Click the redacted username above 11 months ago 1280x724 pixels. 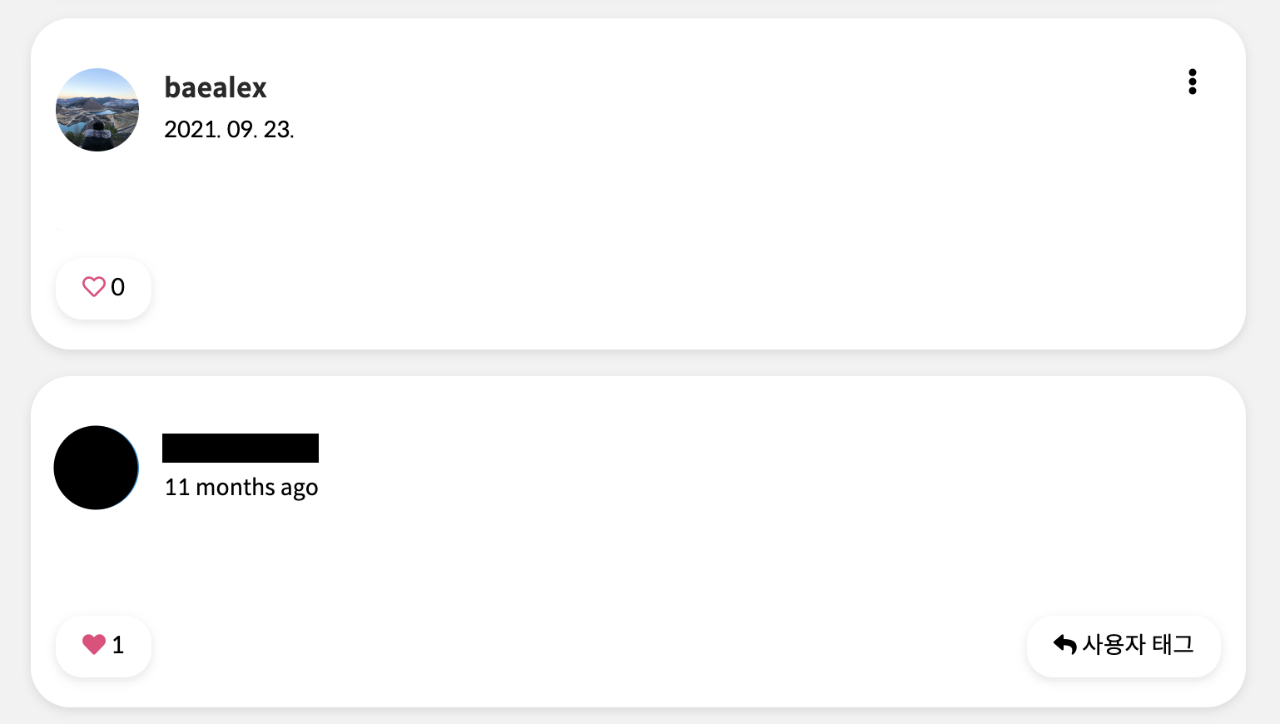(241, 448)
